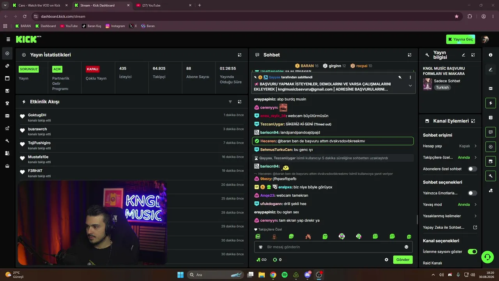Expand the Etkinlik Akışı panel to fullscreen

(240, 102)
